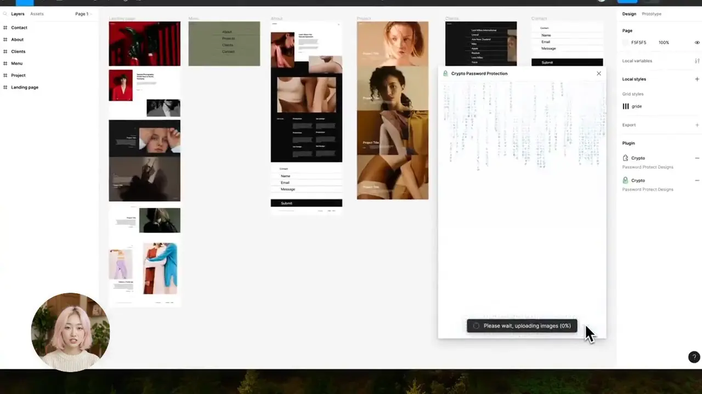702x394 pixels.
Task: Switch to the Assets tab
Action: 37,14
